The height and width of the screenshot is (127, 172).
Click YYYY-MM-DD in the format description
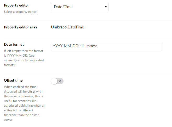pos(17,56)
